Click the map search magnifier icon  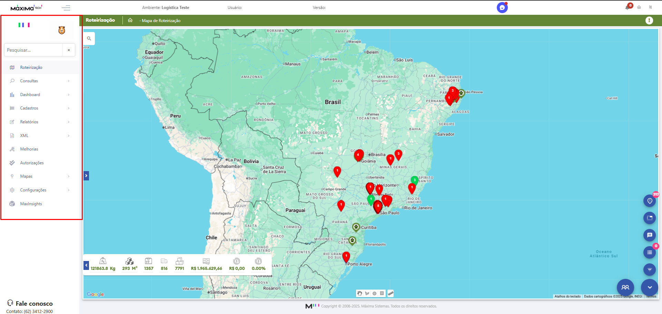point(89,39)
